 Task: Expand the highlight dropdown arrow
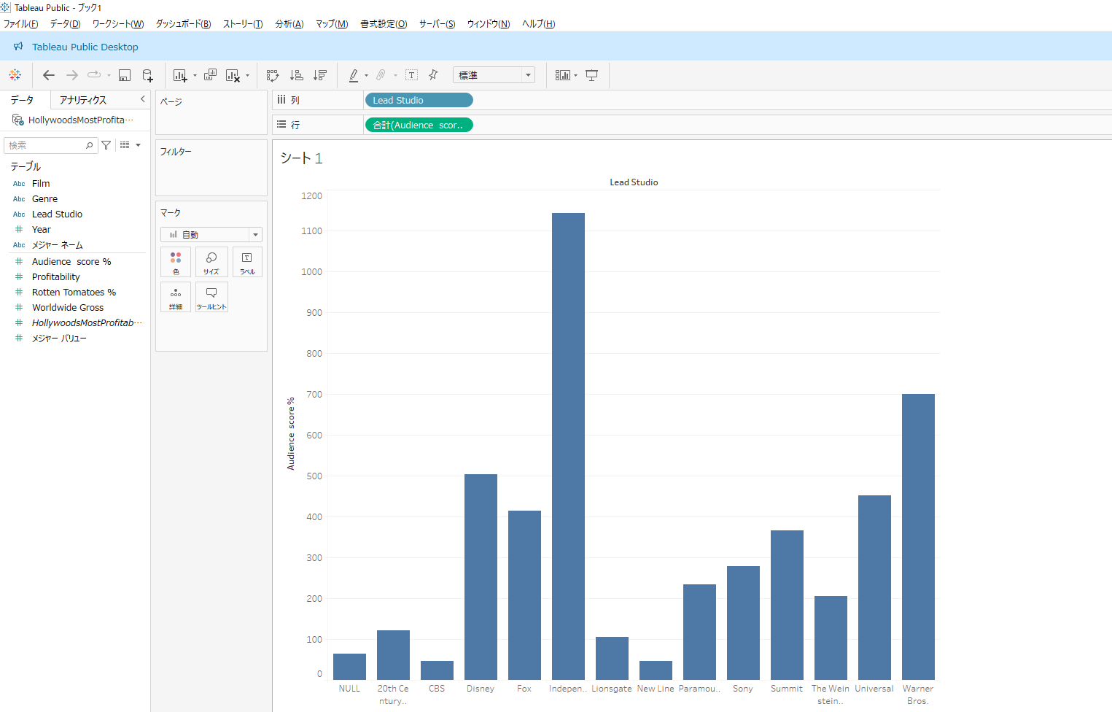click(x=366, y=75)
